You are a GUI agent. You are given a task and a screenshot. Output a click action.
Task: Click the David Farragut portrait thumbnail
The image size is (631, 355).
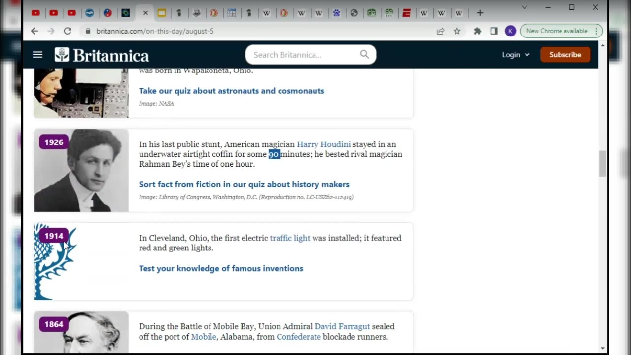pyautogui.click(x=81, y=332)
